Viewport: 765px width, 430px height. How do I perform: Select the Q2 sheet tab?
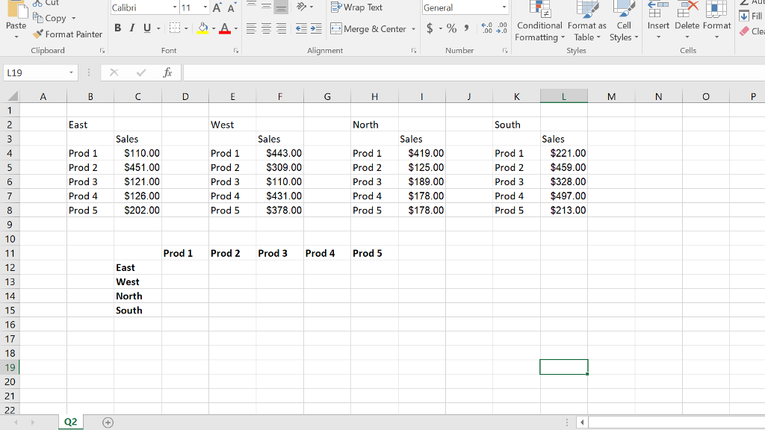point(70,421)
